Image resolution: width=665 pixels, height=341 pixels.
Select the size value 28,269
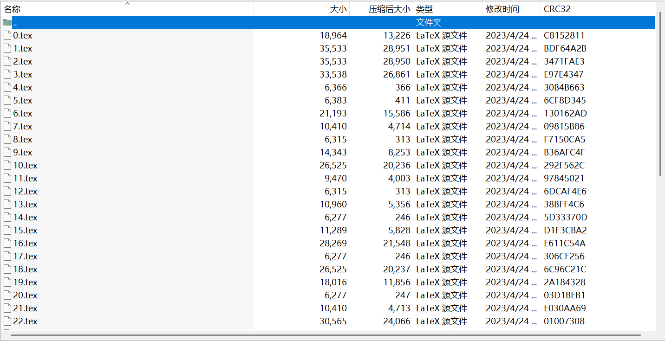coord(333,243)
